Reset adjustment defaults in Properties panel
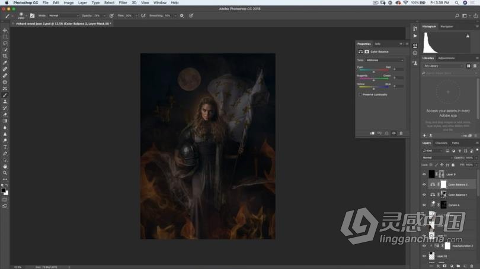Screen dimensions: 480x269 [x=386, y=133]
